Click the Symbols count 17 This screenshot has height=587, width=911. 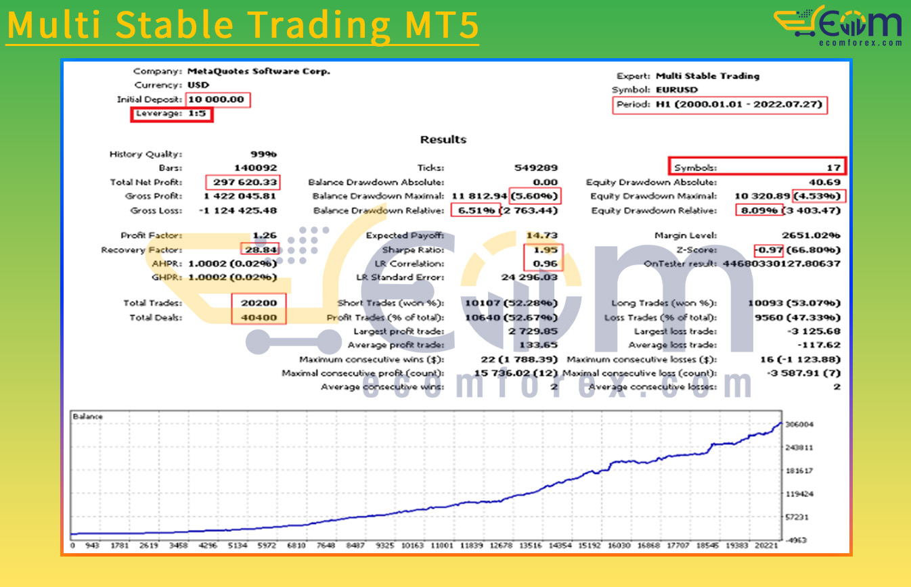tap(834, 167)
